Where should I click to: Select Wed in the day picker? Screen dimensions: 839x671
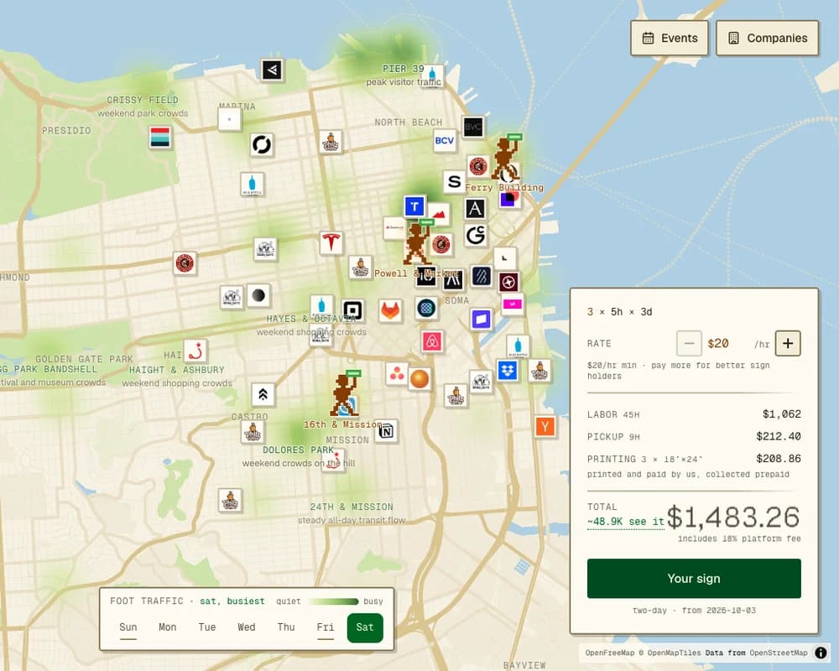tap(247, 627)
